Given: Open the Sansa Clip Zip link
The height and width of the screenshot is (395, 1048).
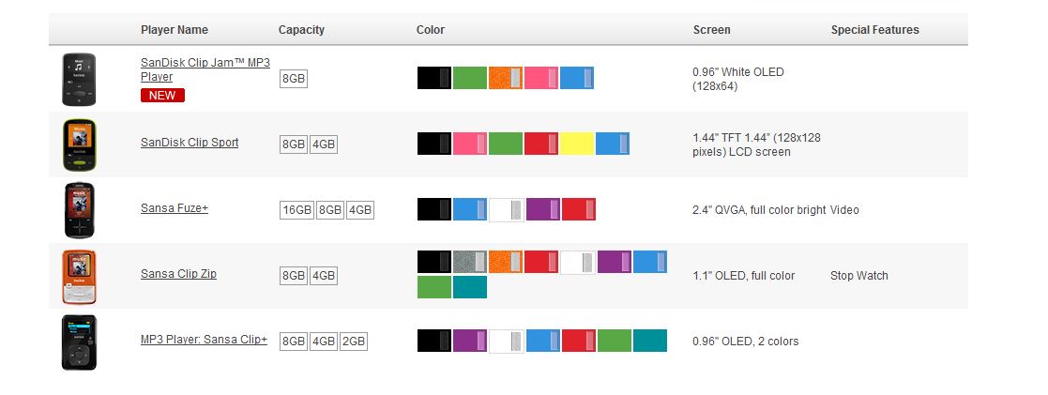Looking at the screenshot, I should coord(178,273).
